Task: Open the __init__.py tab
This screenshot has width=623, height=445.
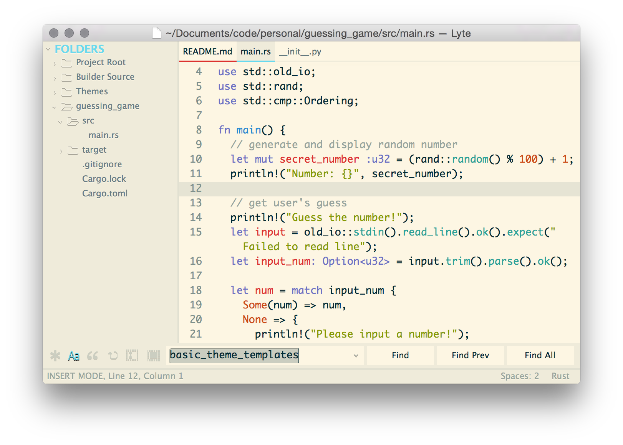Action: tap(300, 51)
